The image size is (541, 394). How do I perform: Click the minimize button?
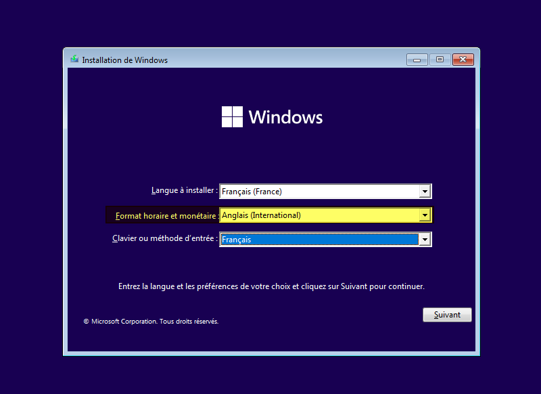click(x=417, y=60)
